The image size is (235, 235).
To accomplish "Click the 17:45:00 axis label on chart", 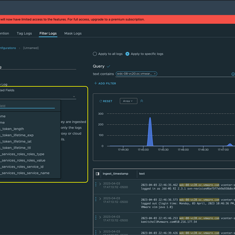I will coord(143,150).
